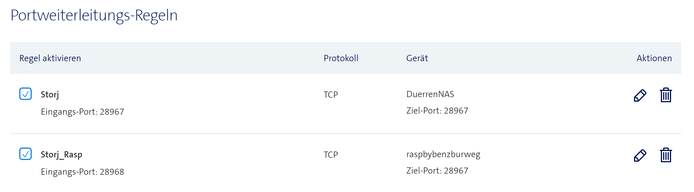Image resolution: width=694 pixels, height=192 pixels.
Task: Select the 'Storj_Rasp' rule name
Action: [x=61, y=155]
